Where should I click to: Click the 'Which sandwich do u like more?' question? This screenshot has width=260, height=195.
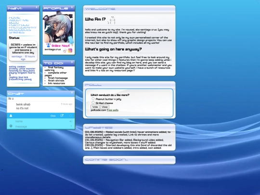pyautogui.click(x=110, y=95)
